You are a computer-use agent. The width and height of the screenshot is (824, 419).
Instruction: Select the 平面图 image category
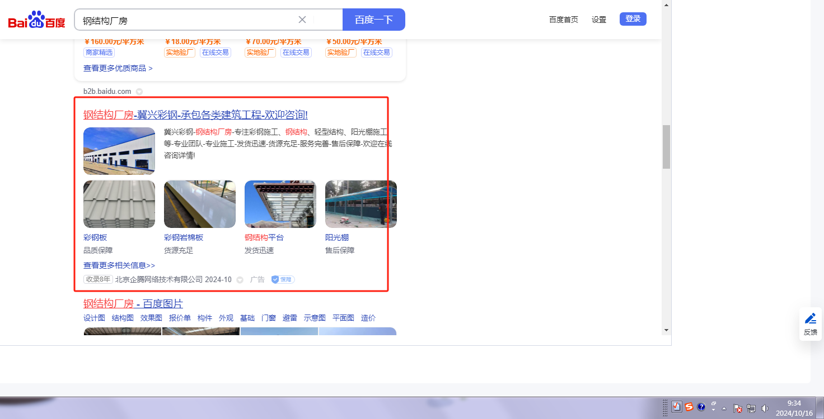pos(343,318)
